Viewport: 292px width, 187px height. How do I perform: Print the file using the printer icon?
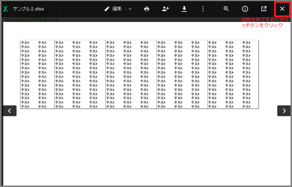point(147,9)
